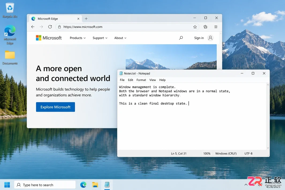Open the Edge hamburger menu
Screen dimensions: 285x190
(x=216, y=27)
